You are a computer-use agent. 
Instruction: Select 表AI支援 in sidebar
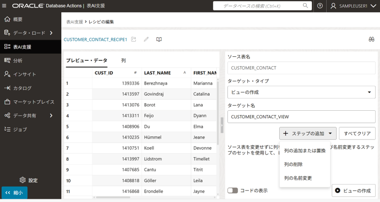pyautogui.click(x=31, y=47)
